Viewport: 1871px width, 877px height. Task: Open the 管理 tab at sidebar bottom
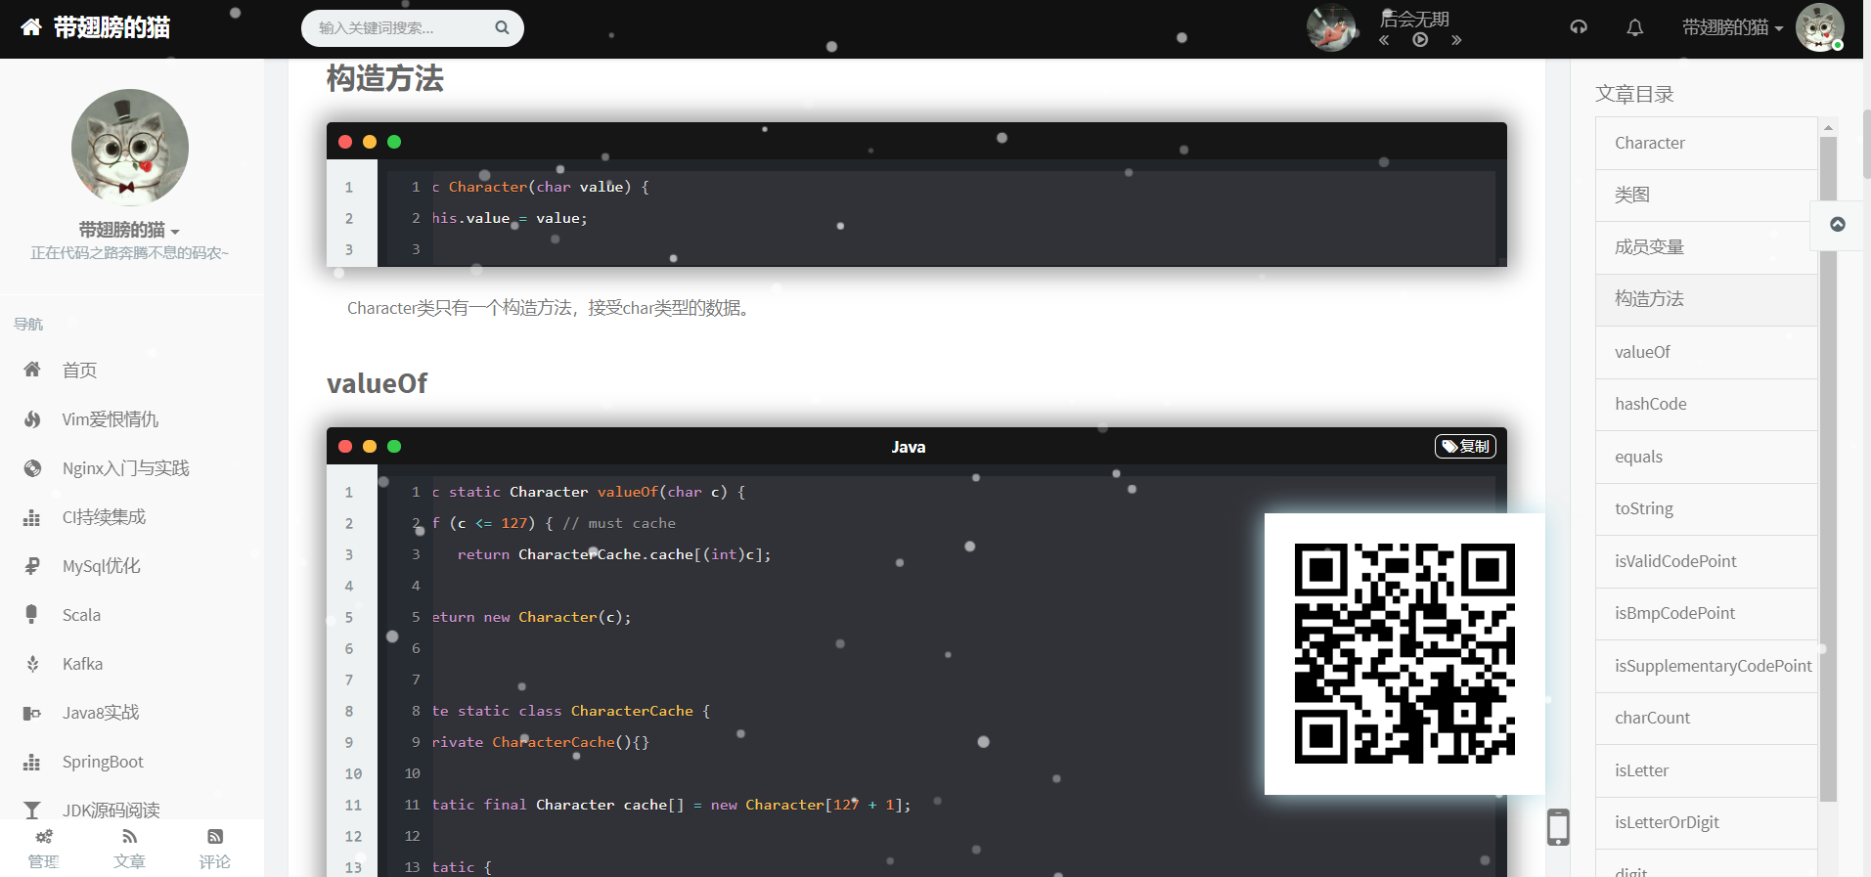pos(43,850)
